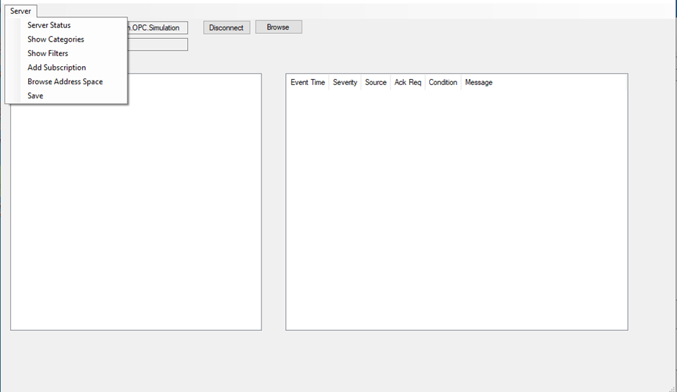Click Show Filters in Server menu
The height and width of the screenshot is (392, 677).
click(x=48, y=53)
